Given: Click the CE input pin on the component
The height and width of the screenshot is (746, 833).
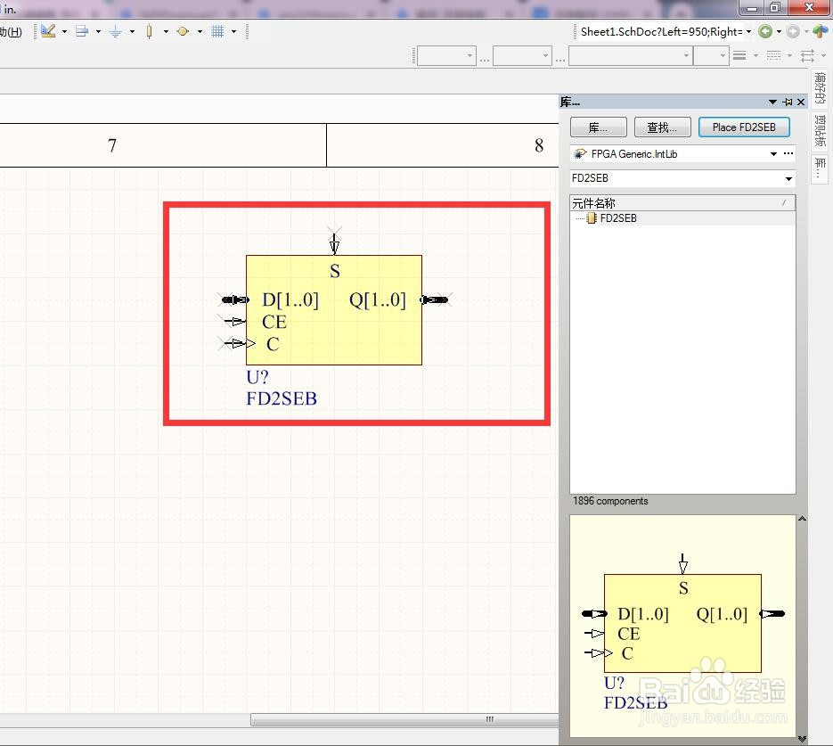Looking at the screenshot, I should [x=233, y=322].
